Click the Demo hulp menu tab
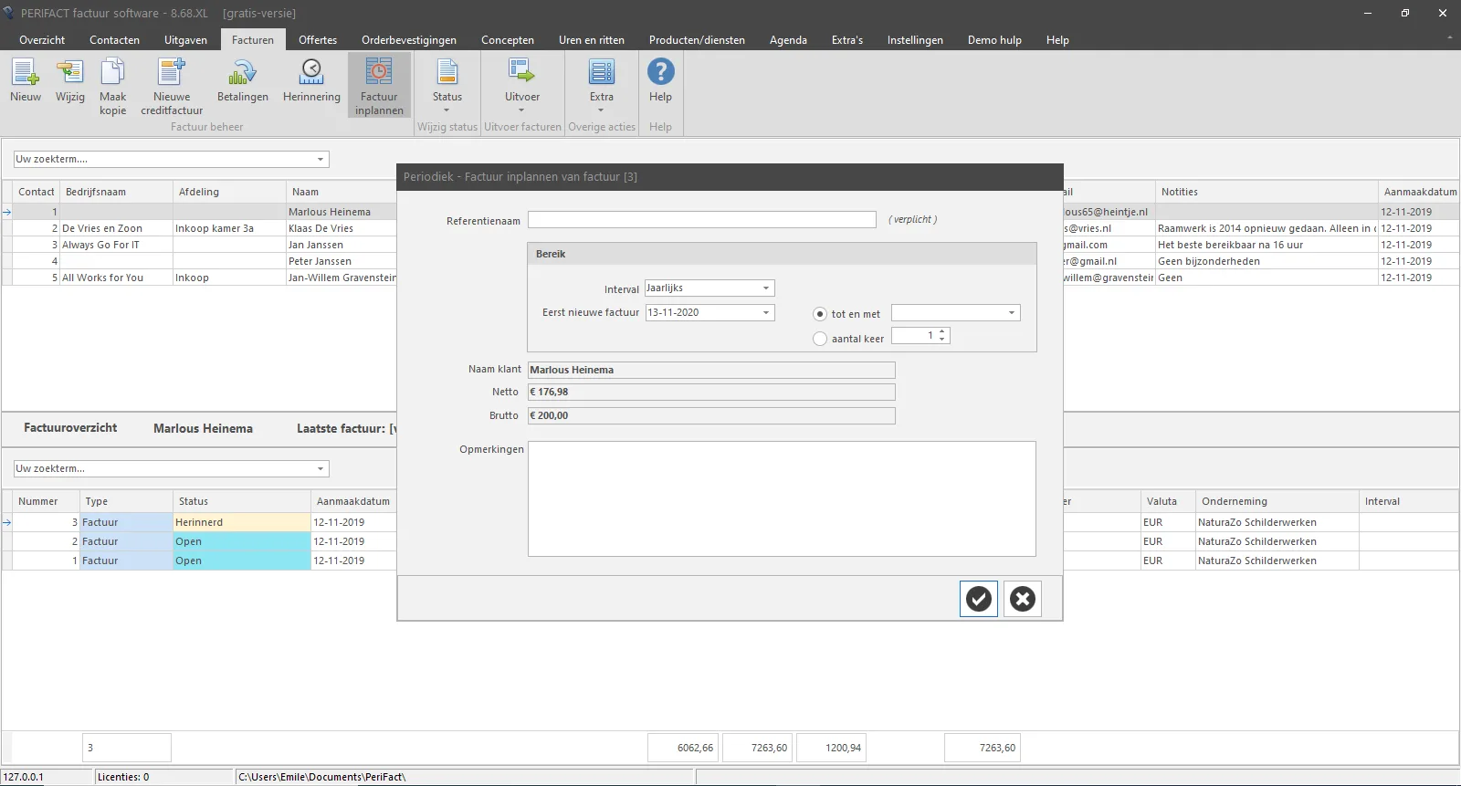Viewport: 1461px width, 786px height. (994, 40)
